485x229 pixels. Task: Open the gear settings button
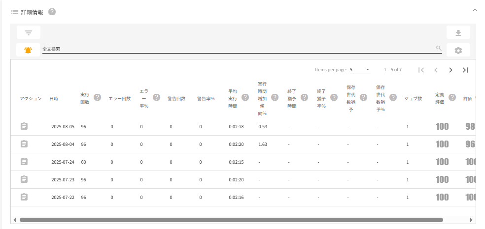458,50
